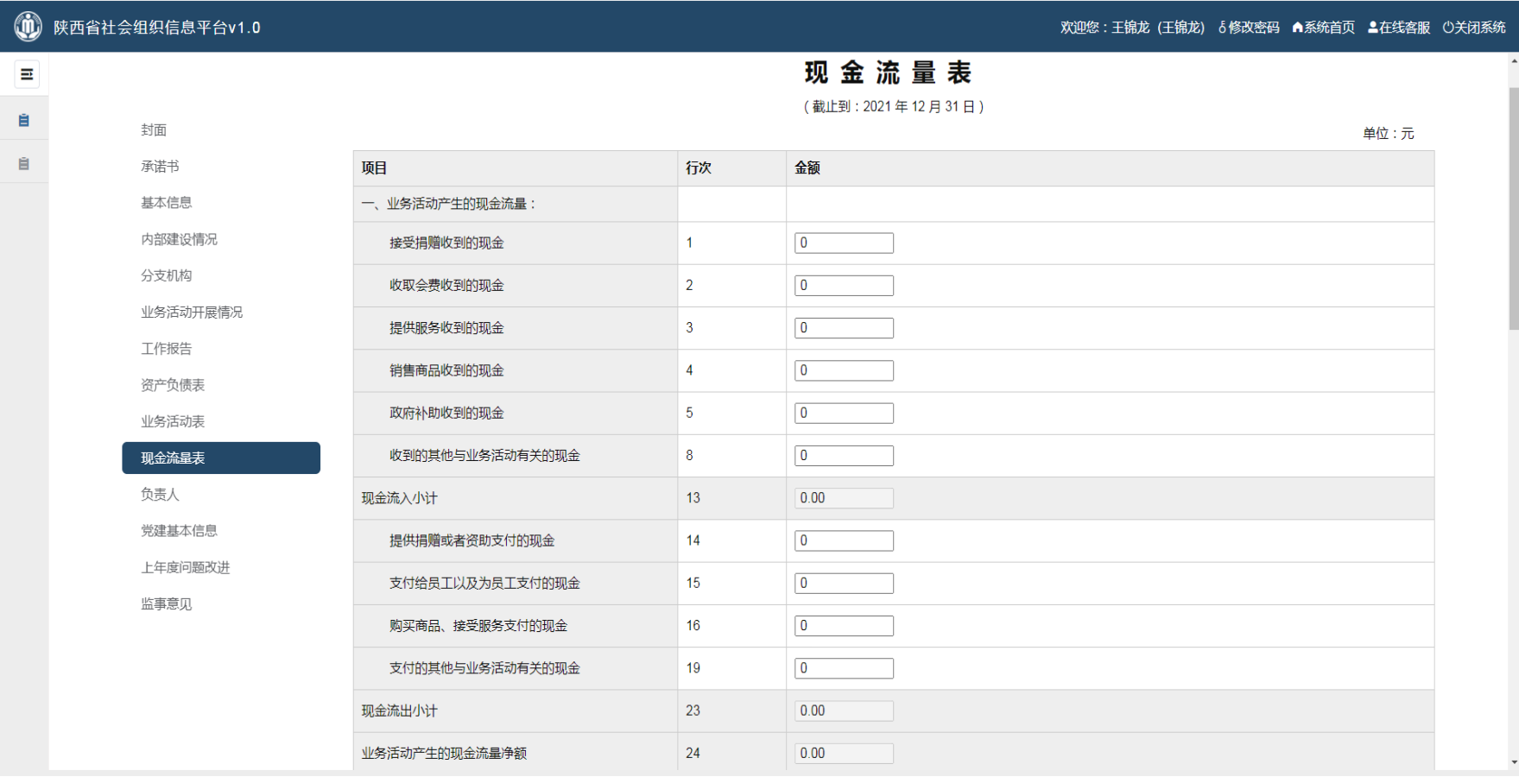Screen dimensions: 1519x777
Task: Open 在线客服 support link
Action: [1399, 28]
